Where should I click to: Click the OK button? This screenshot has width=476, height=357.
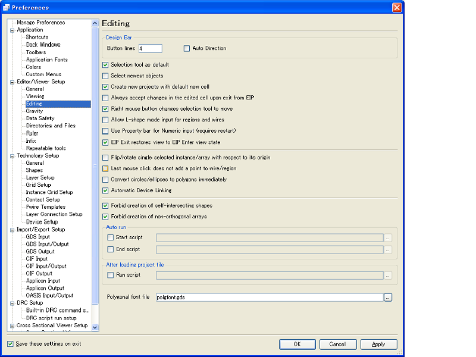click(x=297, y=344)
